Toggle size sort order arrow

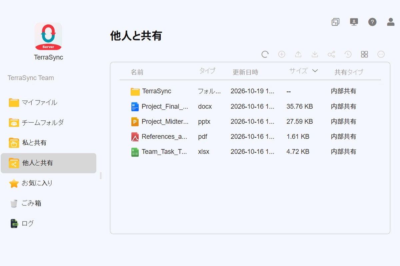point(315,70)
